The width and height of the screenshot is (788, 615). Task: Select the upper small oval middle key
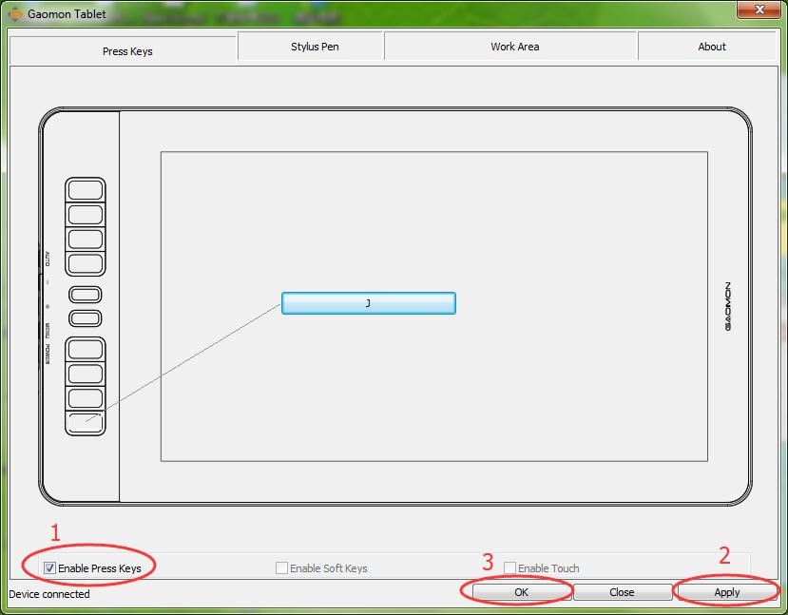[86, 295]
